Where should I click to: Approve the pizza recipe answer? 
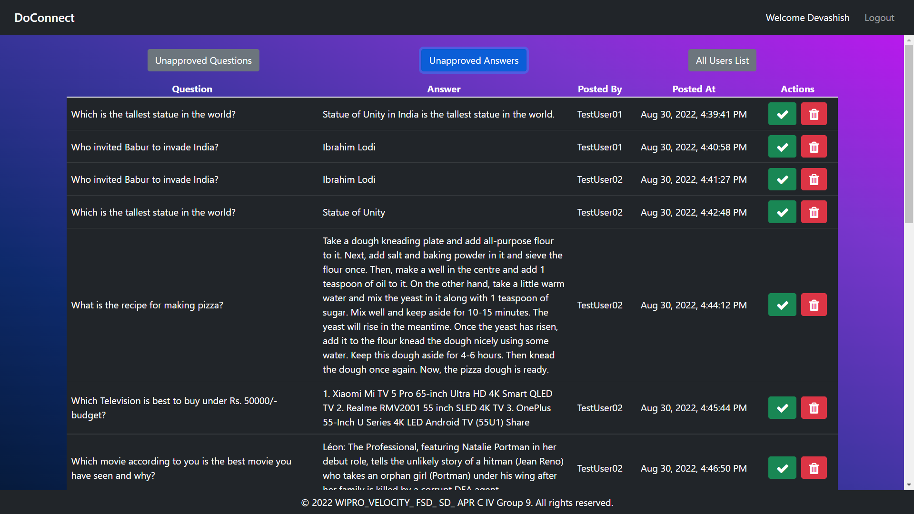[x=782, y=305]
